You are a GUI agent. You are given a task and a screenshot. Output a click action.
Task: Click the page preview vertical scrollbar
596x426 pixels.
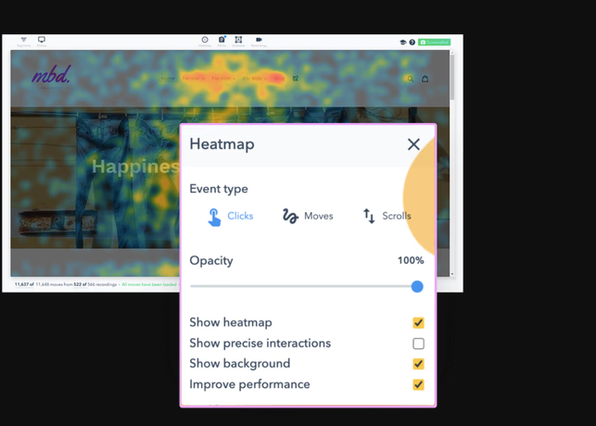tap(452, 78)
